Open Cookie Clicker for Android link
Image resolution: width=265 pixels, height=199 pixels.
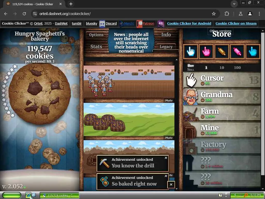tap(189, 23)
